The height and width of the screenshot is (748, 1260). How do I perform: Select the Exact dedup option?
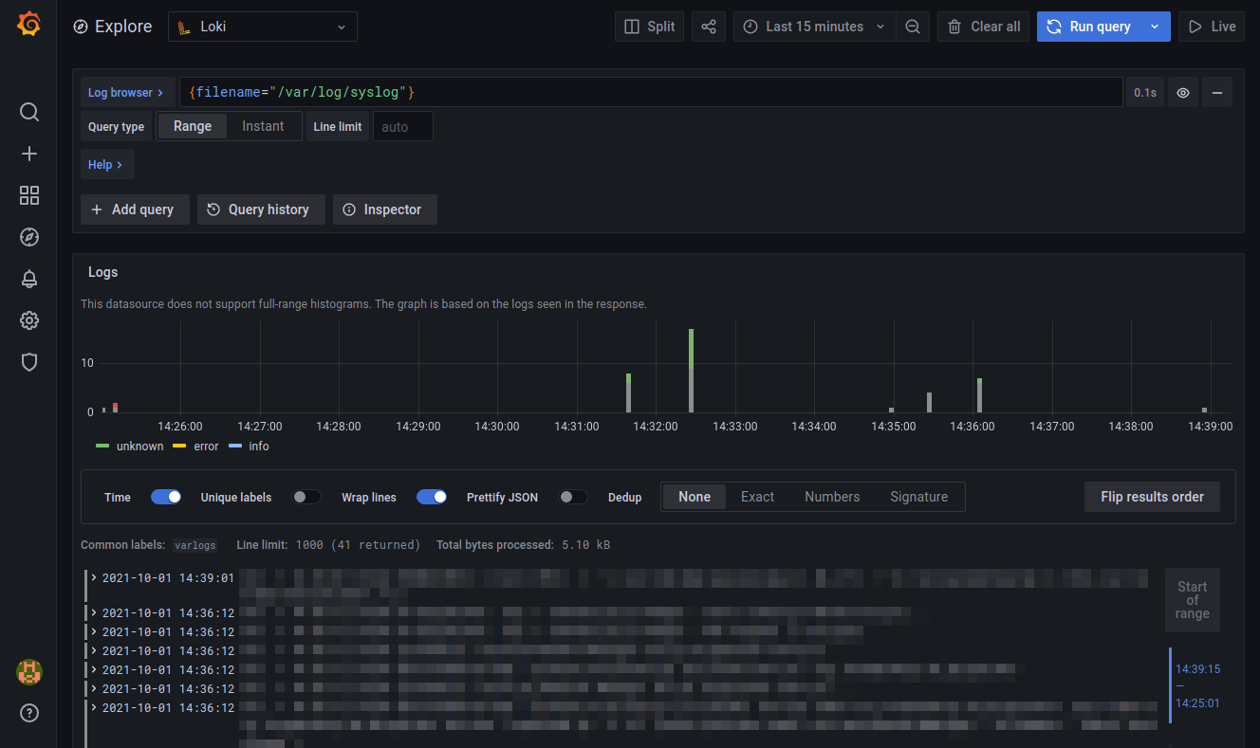point(757,497)
